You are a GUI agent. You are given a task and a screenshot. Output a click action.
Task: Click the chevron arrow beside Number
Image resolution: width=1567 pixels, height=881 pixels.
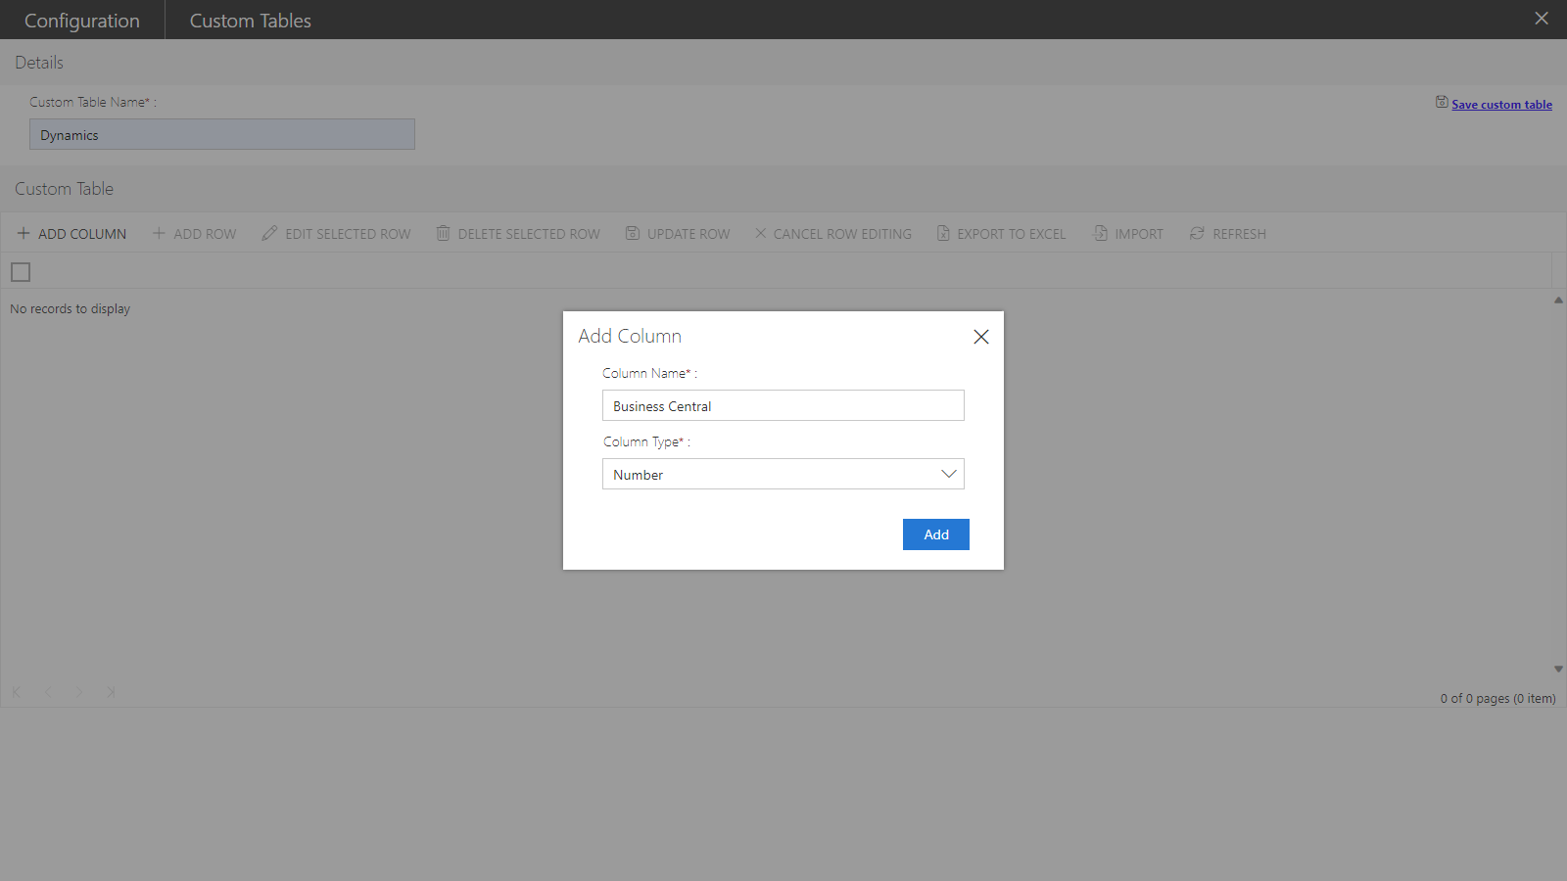point(948,475)
